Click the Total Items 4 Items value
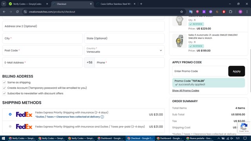This screenshot has height=141, width=251. tap(240, 108)
